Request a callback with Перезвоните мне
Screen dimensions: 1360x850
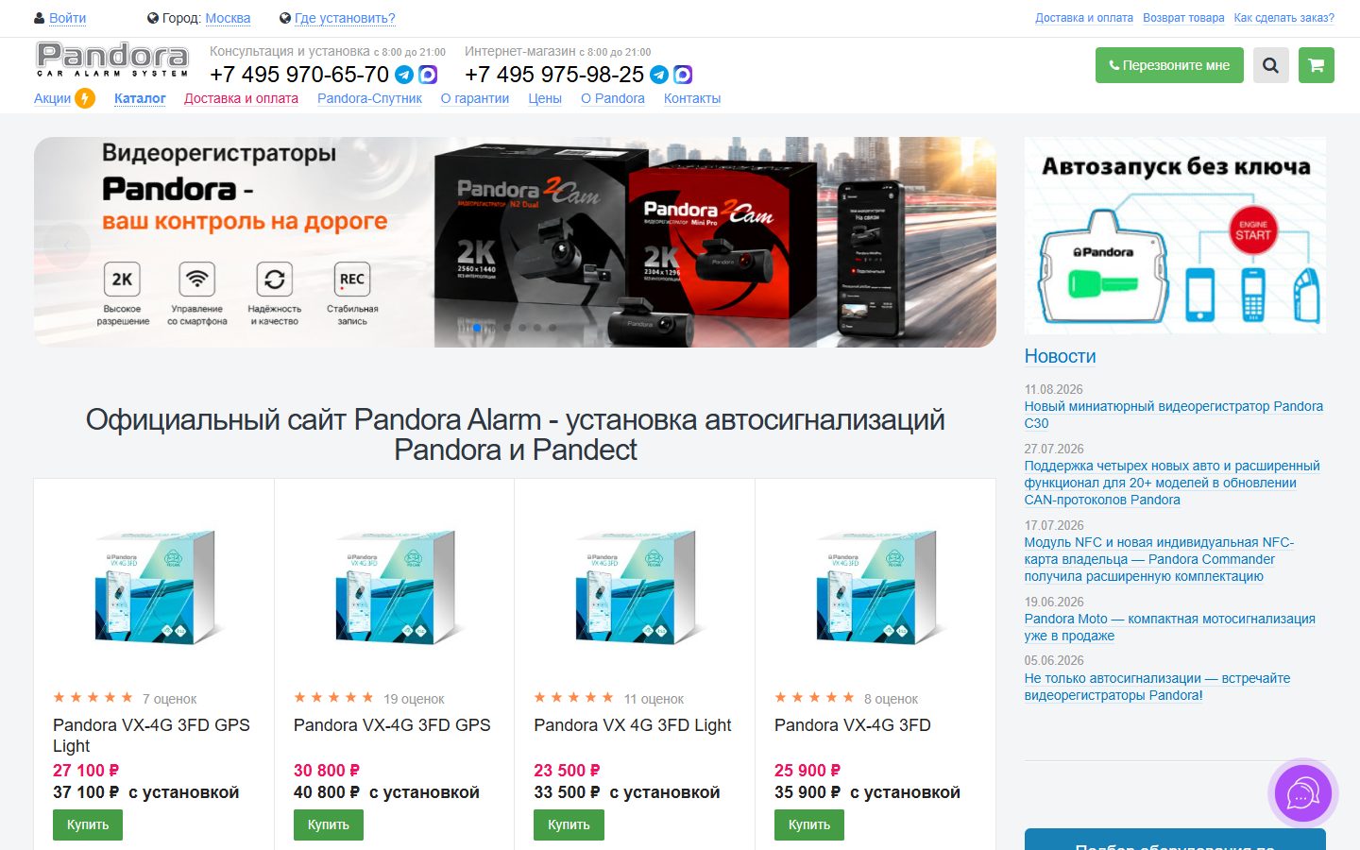tap(1169, 65)
